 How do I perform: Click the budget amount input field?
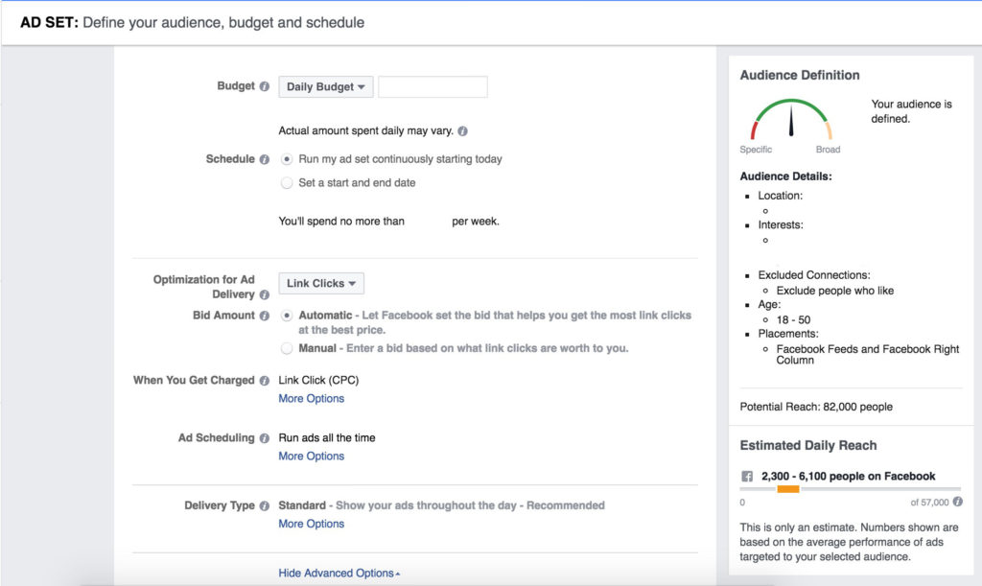433,86
